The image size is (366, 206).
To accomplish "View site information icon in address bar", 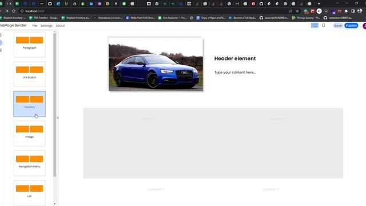I will [22, 11].
